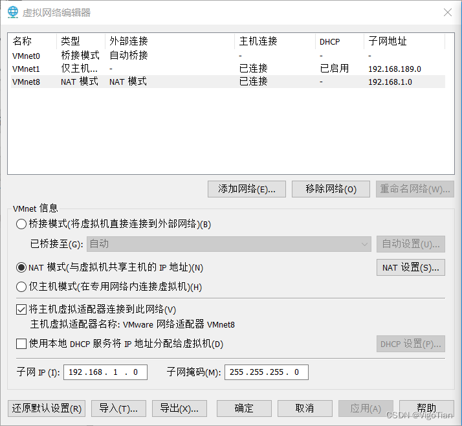Click the 取消 button
The width and height of the screenshot is (462, 426).
coord(305,409)
